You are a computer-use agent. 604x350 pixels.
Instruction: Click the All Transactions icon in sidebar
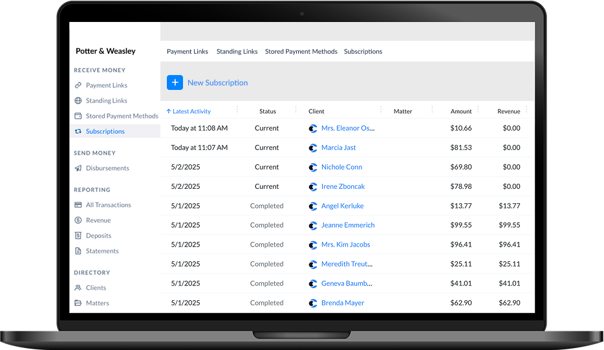78,205
